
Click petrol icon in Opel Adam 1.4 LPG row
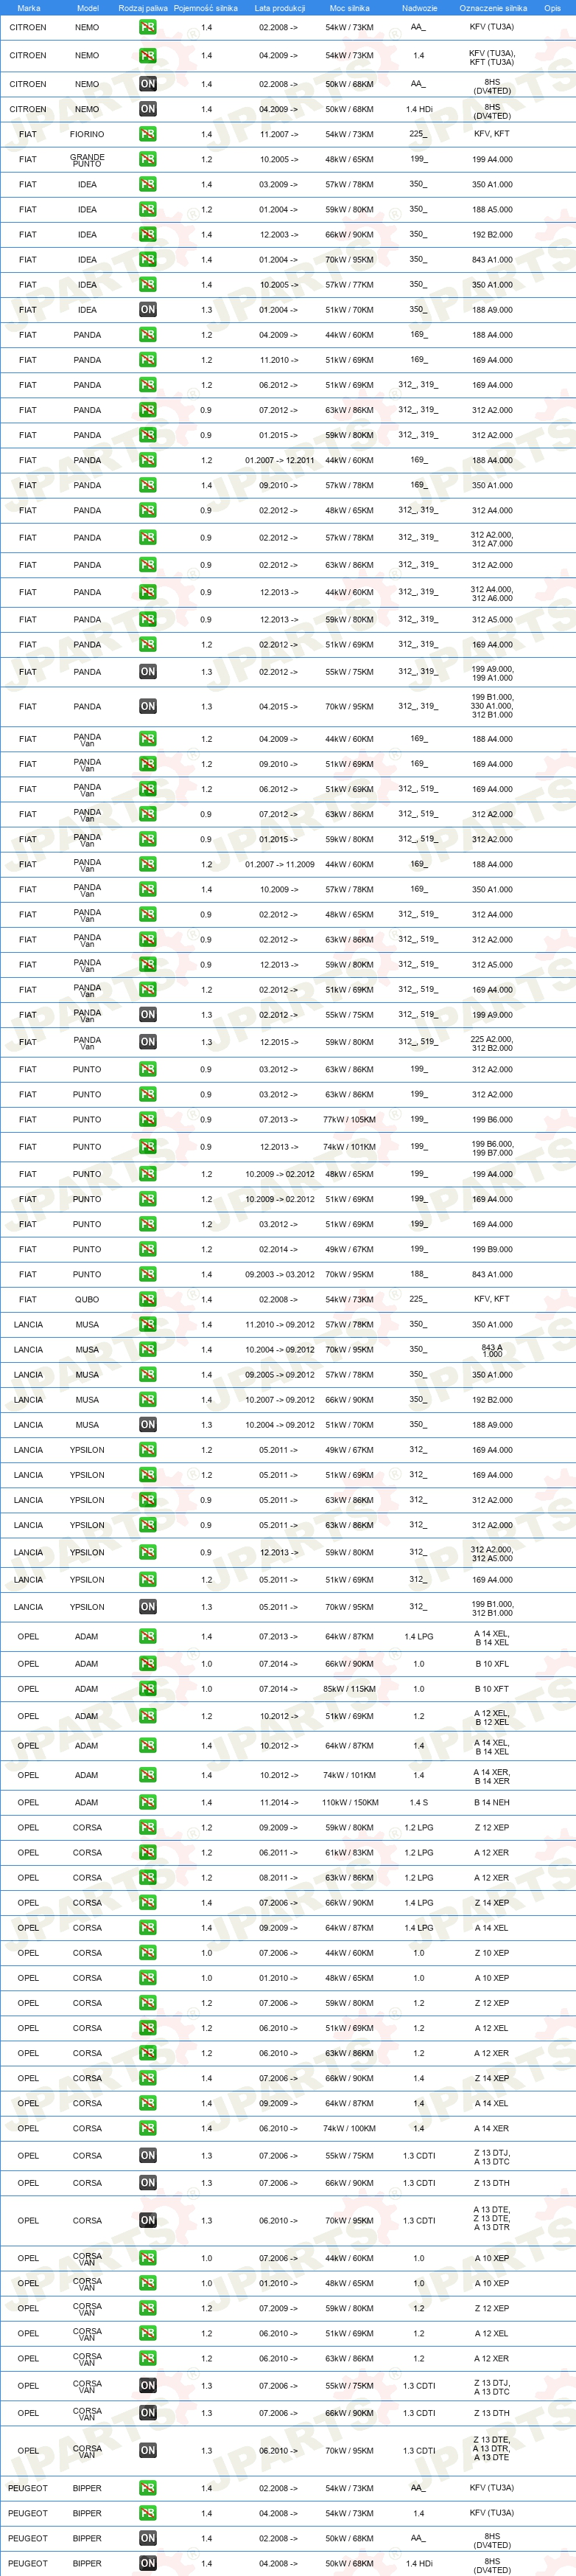pyautogui.click(x=148, y=1636)
